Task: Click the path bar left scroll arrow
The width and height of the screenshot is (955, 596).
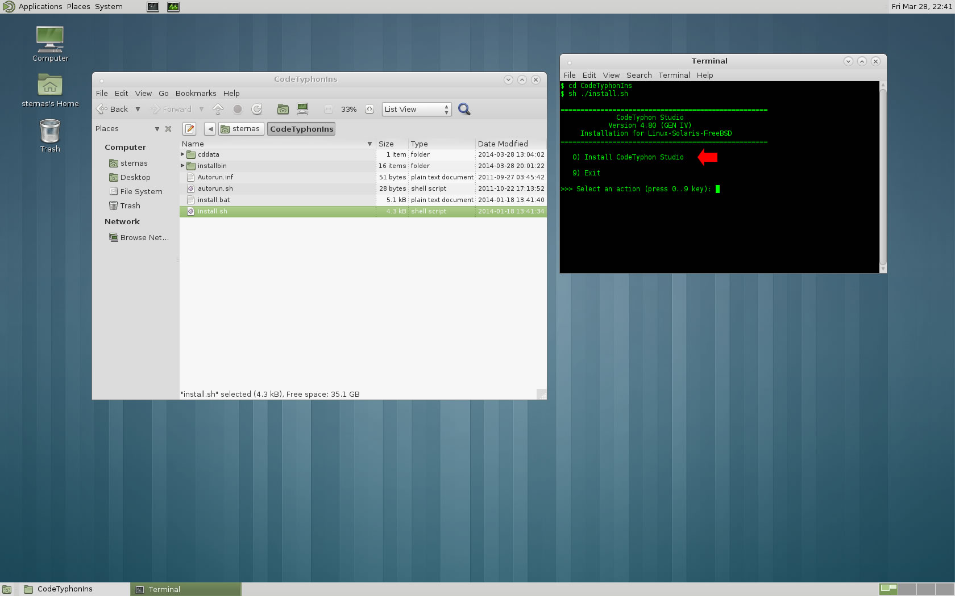Action: [x=210, y=129]
